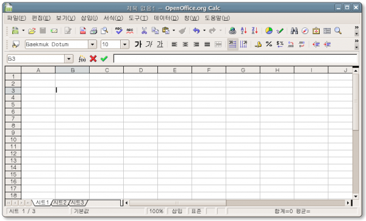Align cell text left
Viewport: 366px width, 221px height.
(x=174, y=44)
